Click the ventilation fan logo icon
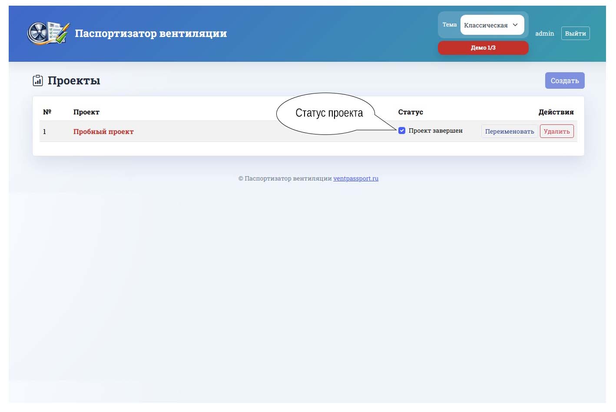 point(48,33)
